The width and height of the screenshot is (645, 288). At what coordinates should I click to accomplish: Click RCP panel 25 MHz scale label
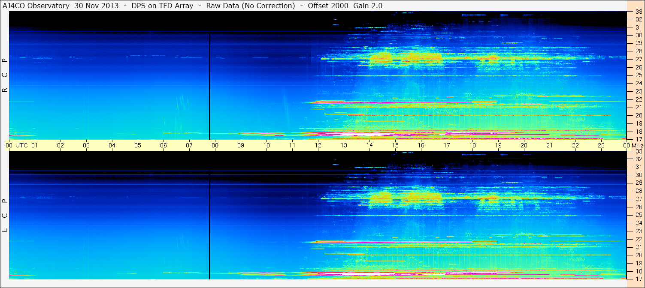point(639,75)
